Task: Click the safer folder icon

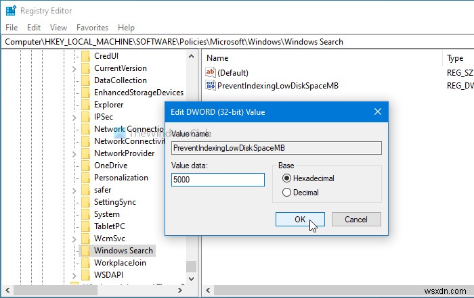Action: click(85, 190)
